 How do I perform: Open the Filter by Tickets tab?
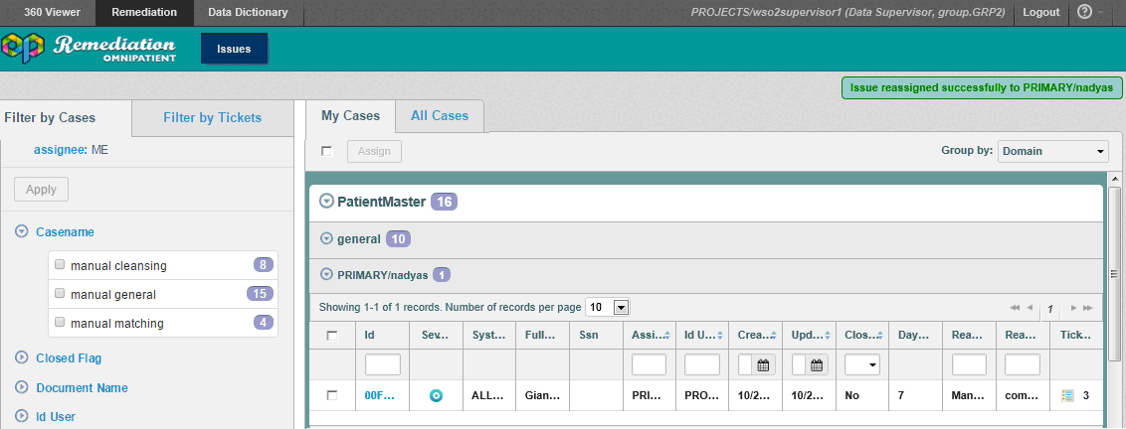[212, 118]
